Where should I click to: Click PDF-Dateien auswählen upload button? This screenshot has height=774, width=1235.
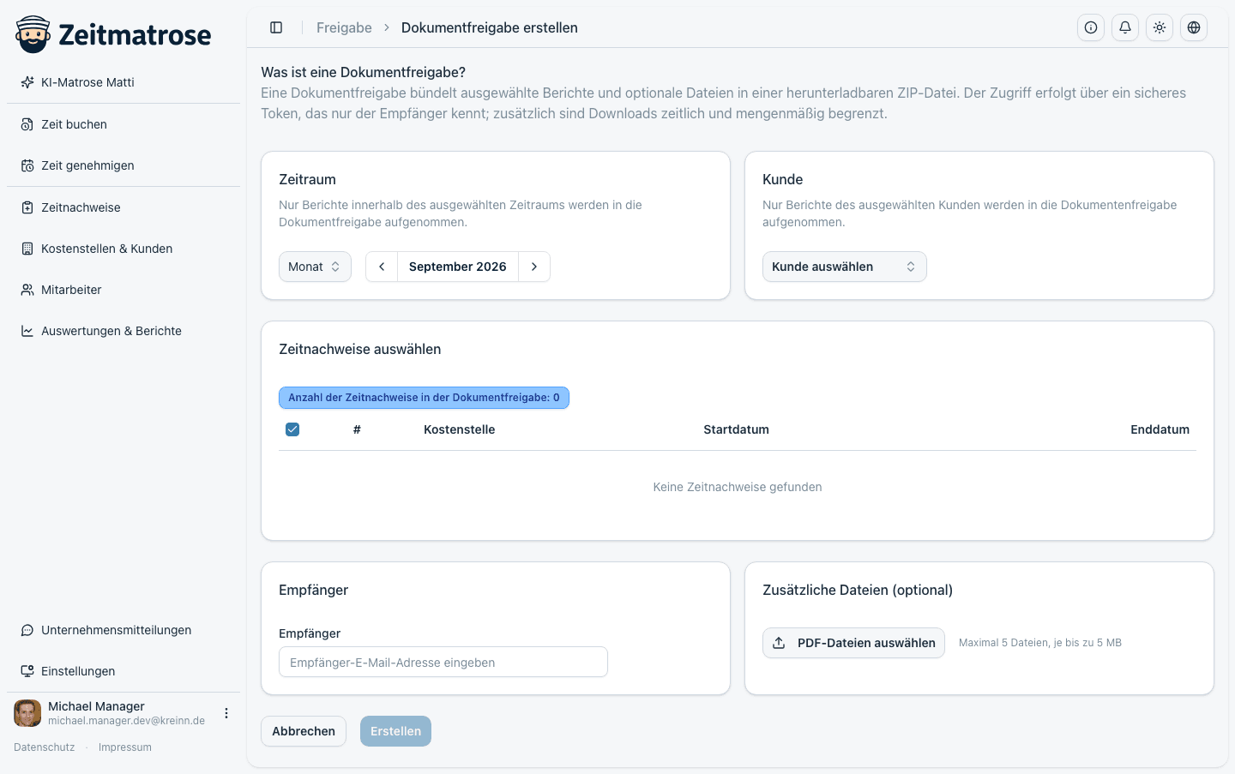pyautogui.click(x=853, y=643)
